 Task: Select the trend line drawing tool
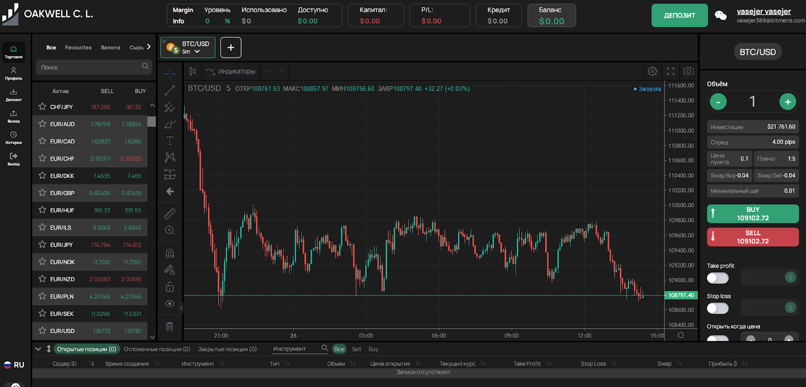[170, 91]
